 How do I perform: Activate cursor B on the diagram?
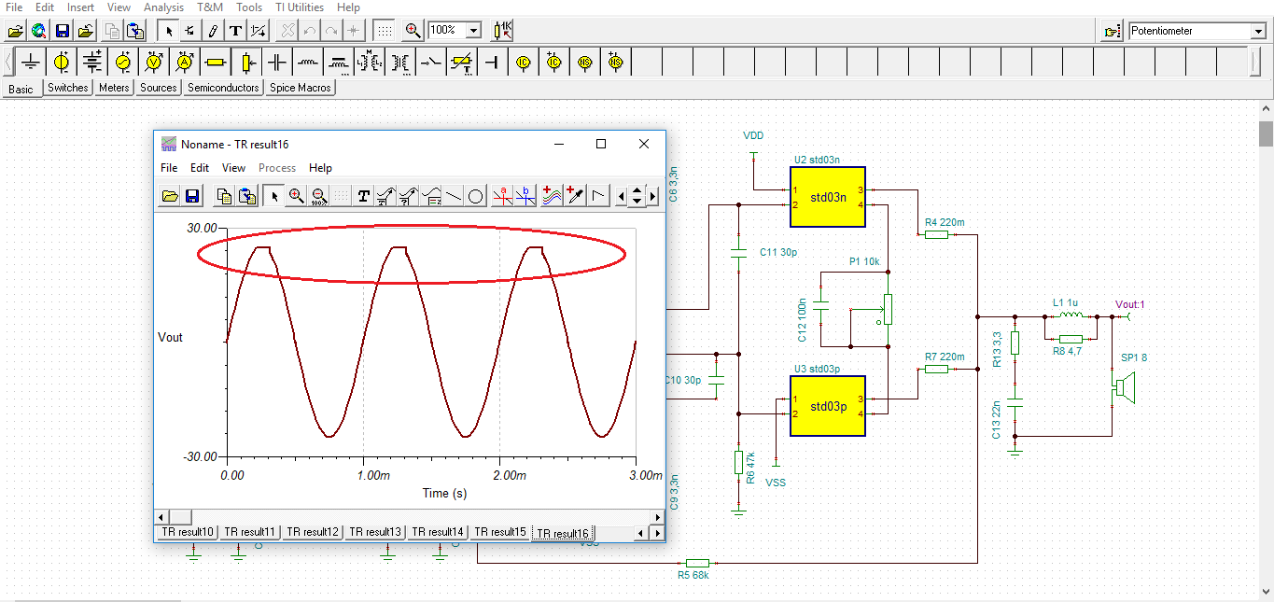click(525, 196)
